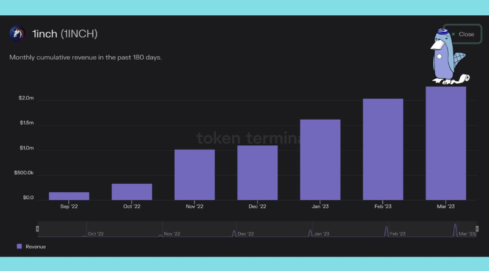Select the Jan '23 revenue bar

click(x=320, y=159)
